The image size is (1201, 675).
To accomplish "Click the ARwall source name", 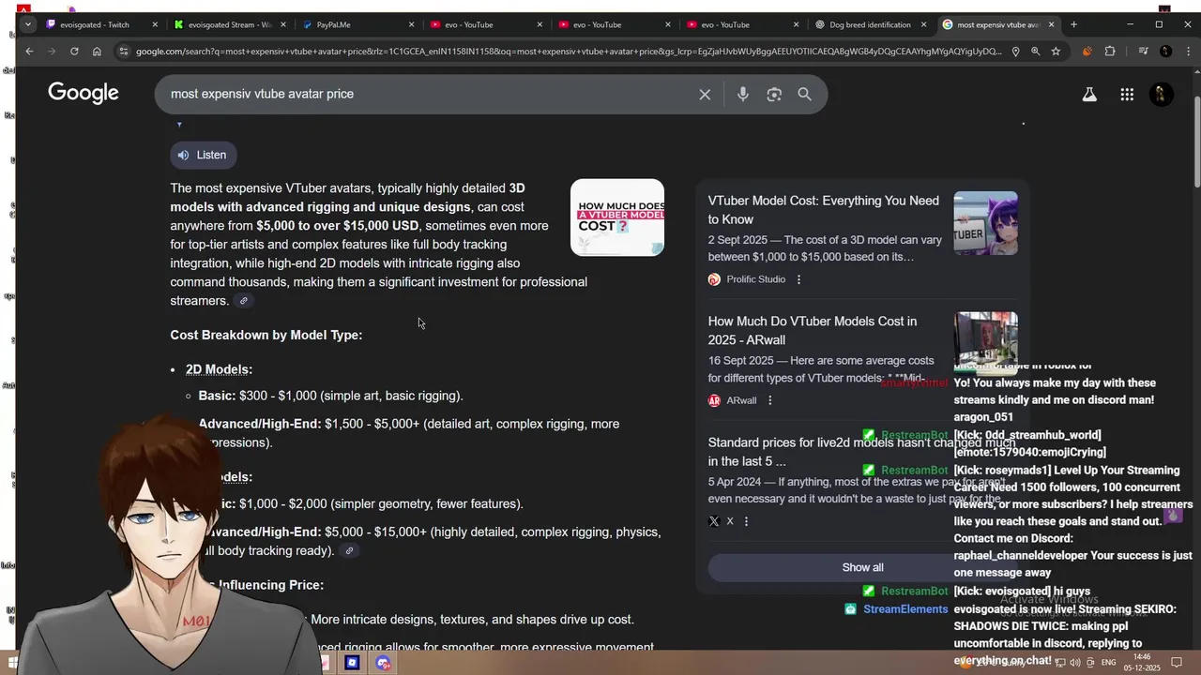I will [x=741, y=400].
